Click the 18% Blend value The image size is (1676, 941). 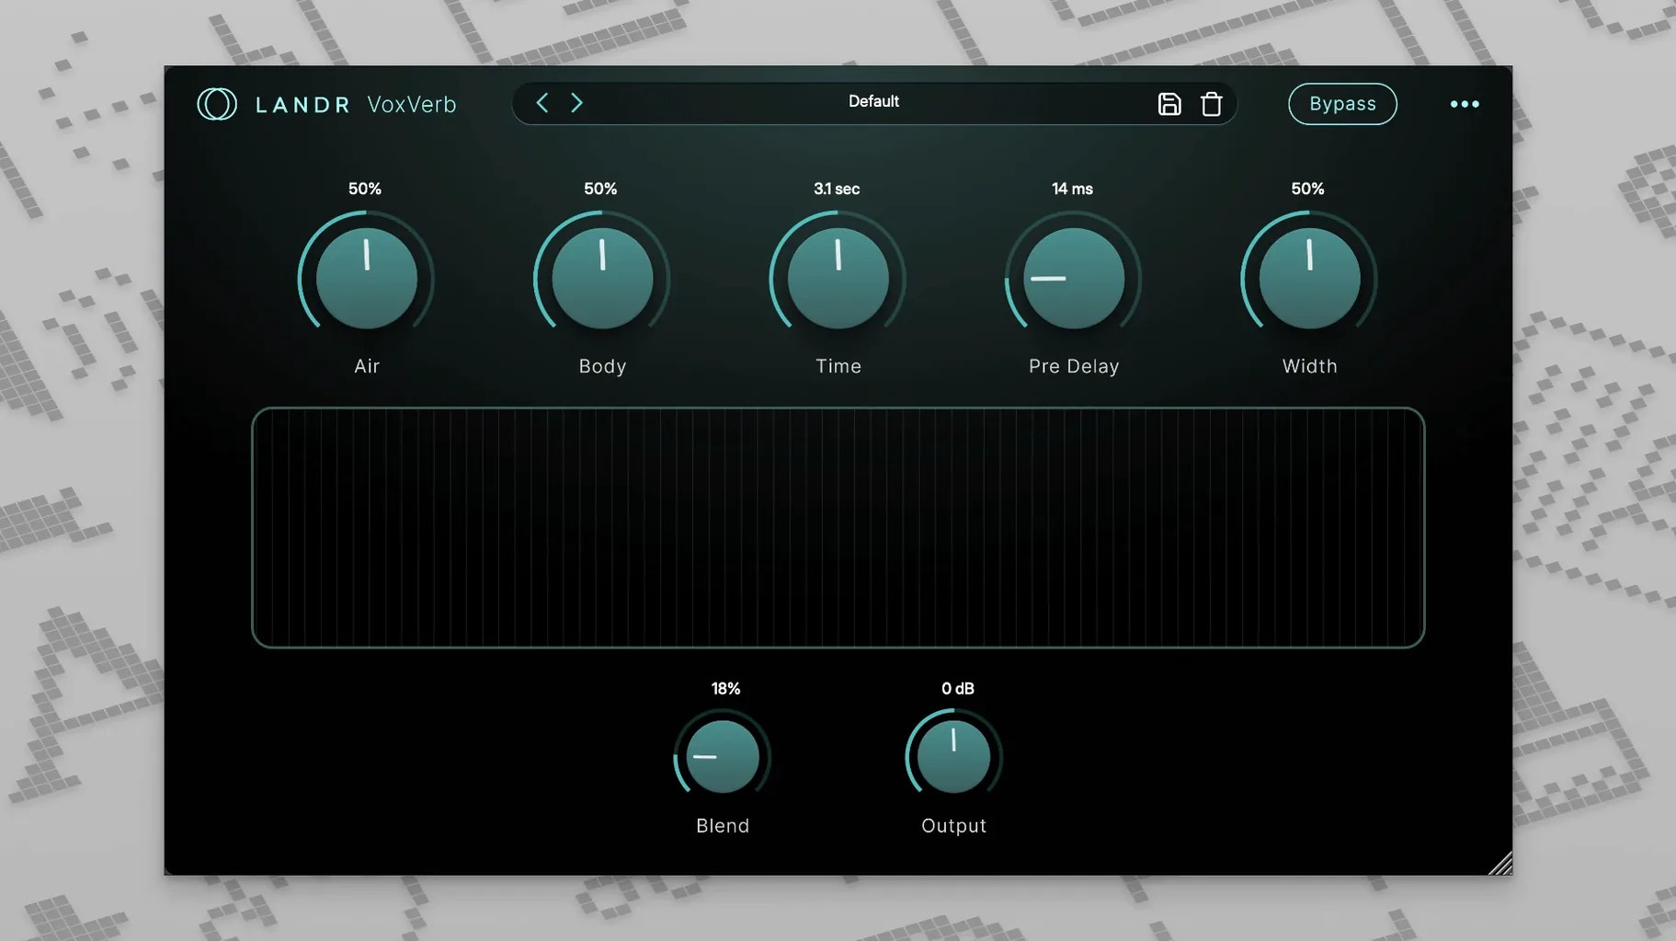pyautogui.click(x=725, y=688)
